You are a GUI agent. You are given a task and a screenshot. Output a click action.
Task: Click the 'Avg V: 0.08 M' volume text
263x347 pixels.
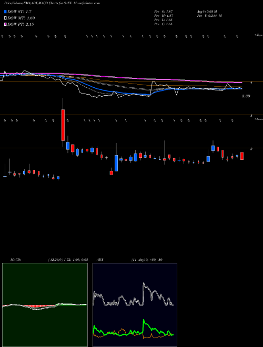click(x=207, y=11)
